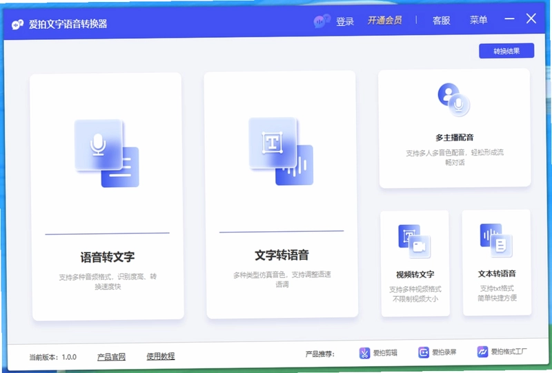Open the 产品官网 link

click(x=111, y=357)
